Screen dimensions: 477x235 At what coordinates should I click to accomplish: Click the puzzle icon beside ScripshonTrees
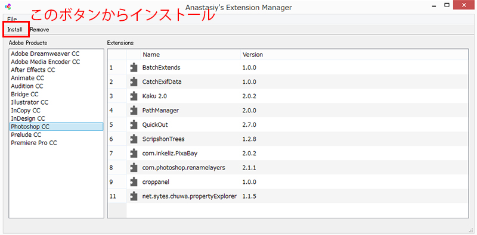(134, 139)
